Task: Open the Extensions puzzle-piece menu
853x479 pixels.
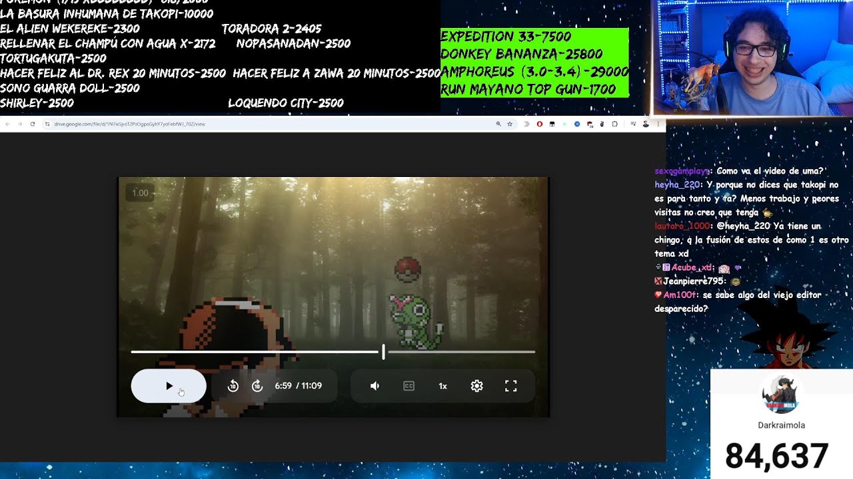Action: coord(614,124)
